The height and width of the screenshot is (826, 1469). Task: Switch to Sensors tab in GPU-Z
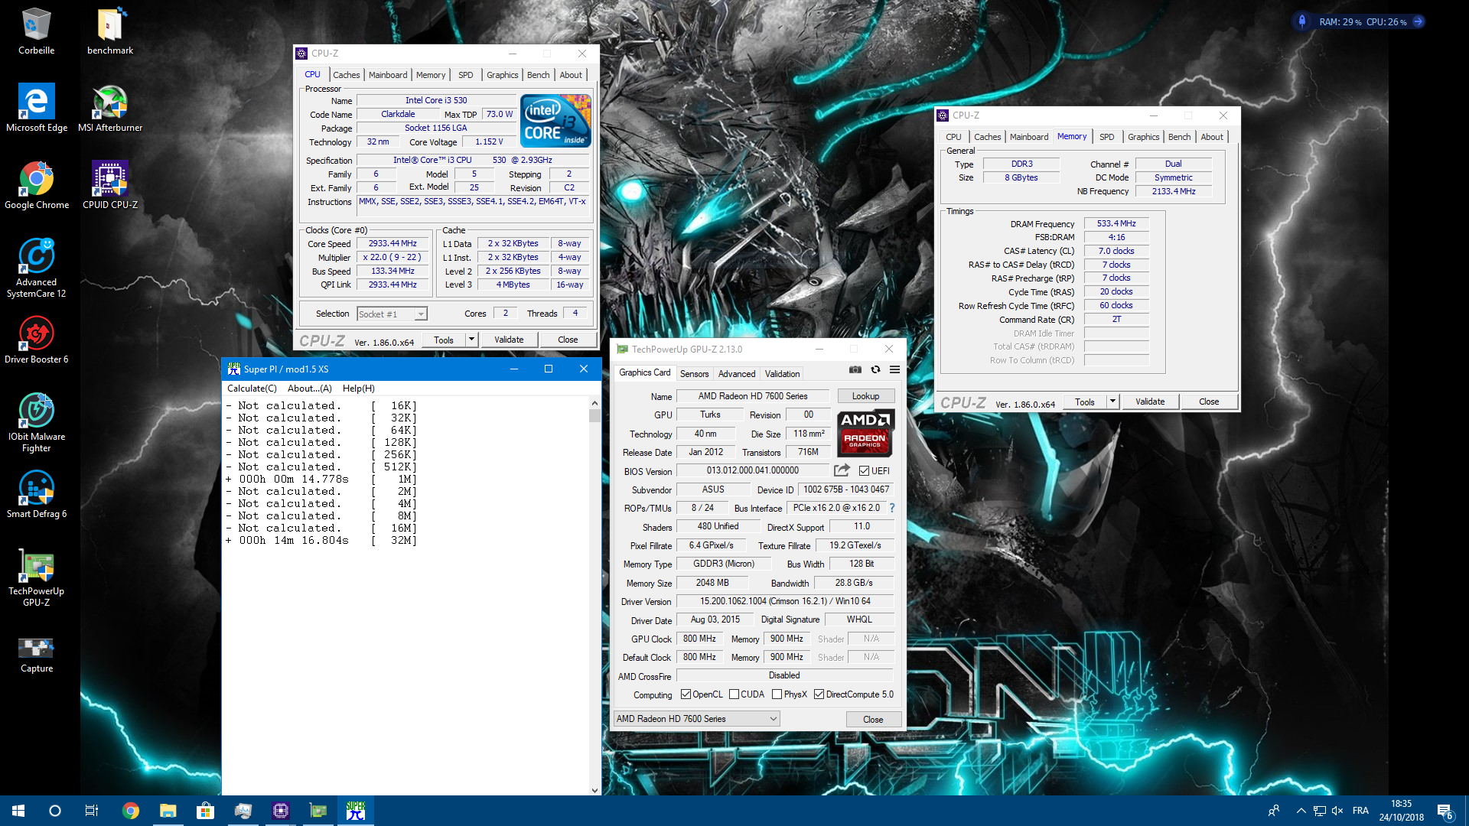click(694, 374)
